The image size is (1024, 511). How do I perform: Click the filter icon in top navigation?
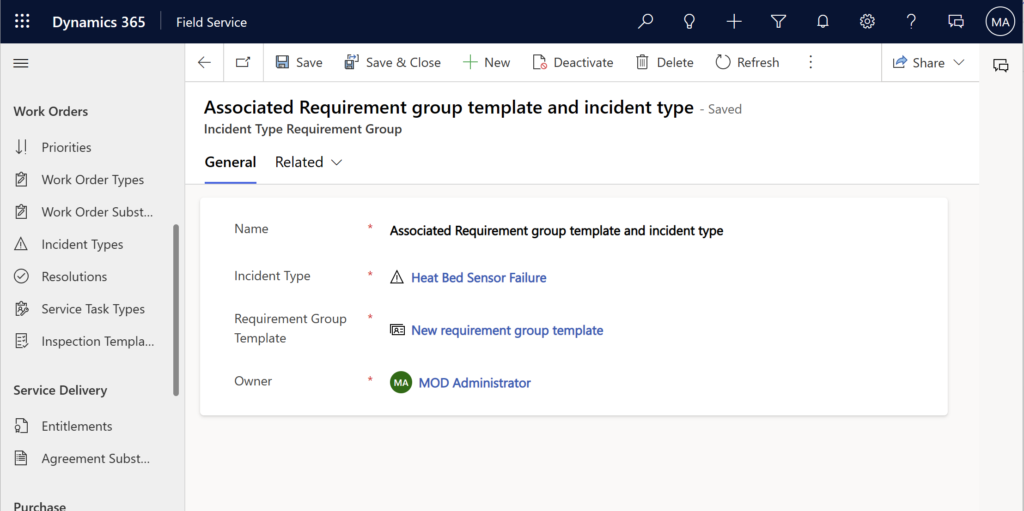[x=779, y=22]
